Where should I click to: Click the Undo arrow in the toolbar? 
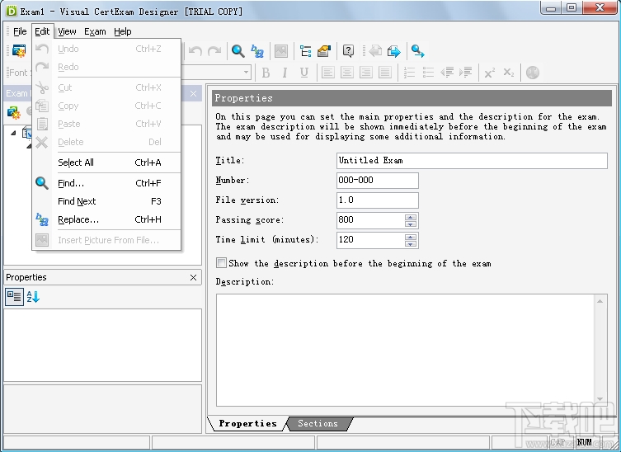tap(195, 51)
